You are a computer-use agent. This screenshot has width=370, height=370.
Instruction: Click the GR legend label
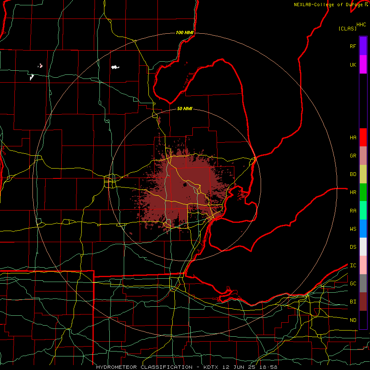(353, 156)
